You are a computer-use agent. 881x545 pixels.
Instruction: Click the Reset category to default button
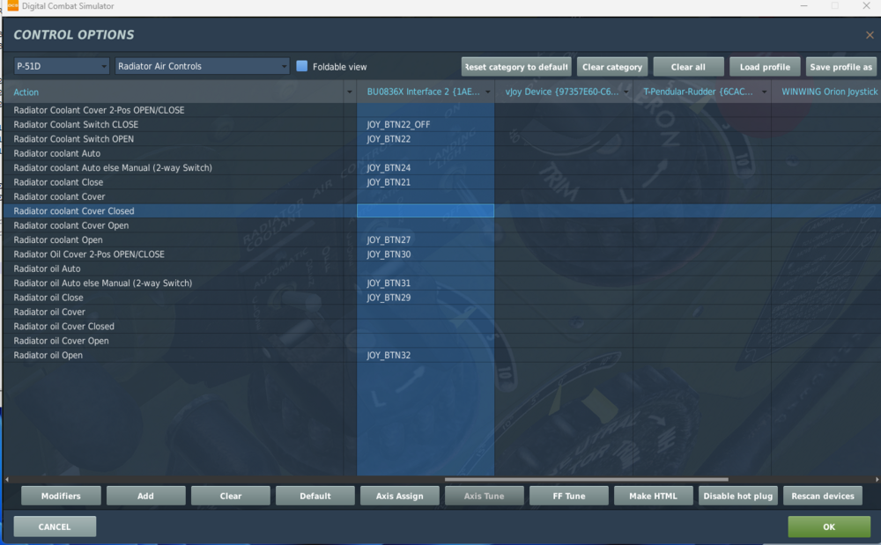[x=516, y=67]
